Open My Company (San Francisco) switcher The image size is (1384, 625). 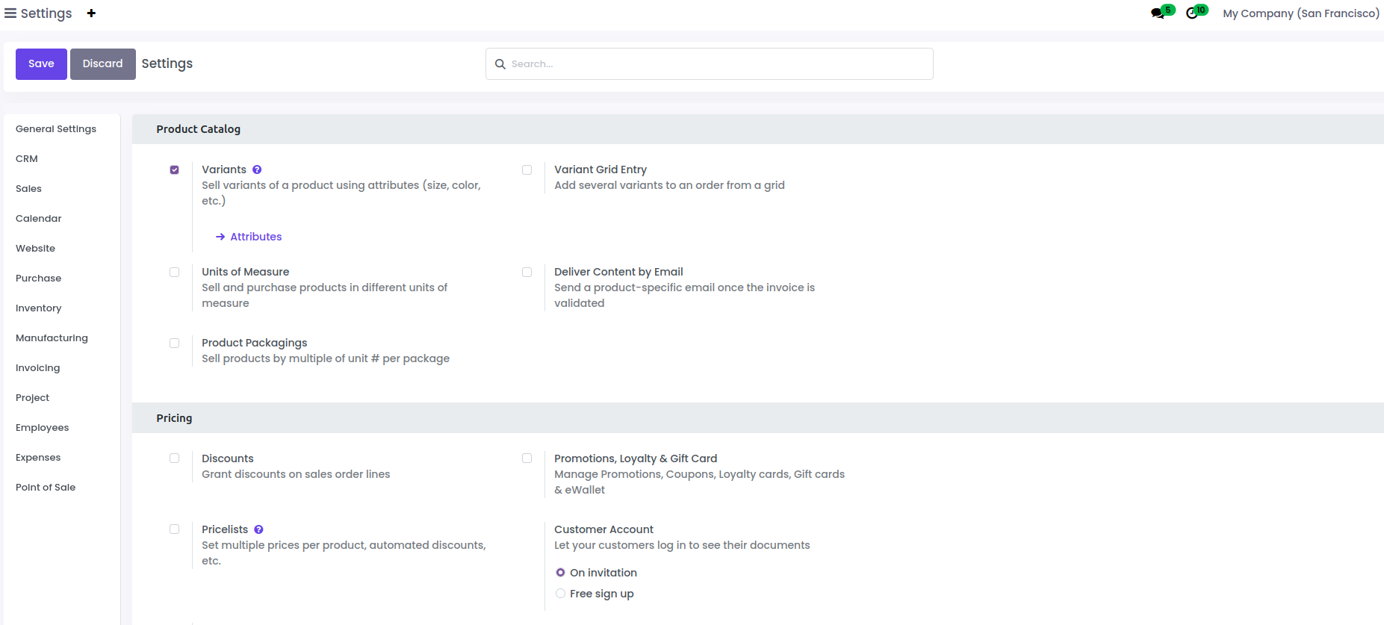pos(1300,13)
